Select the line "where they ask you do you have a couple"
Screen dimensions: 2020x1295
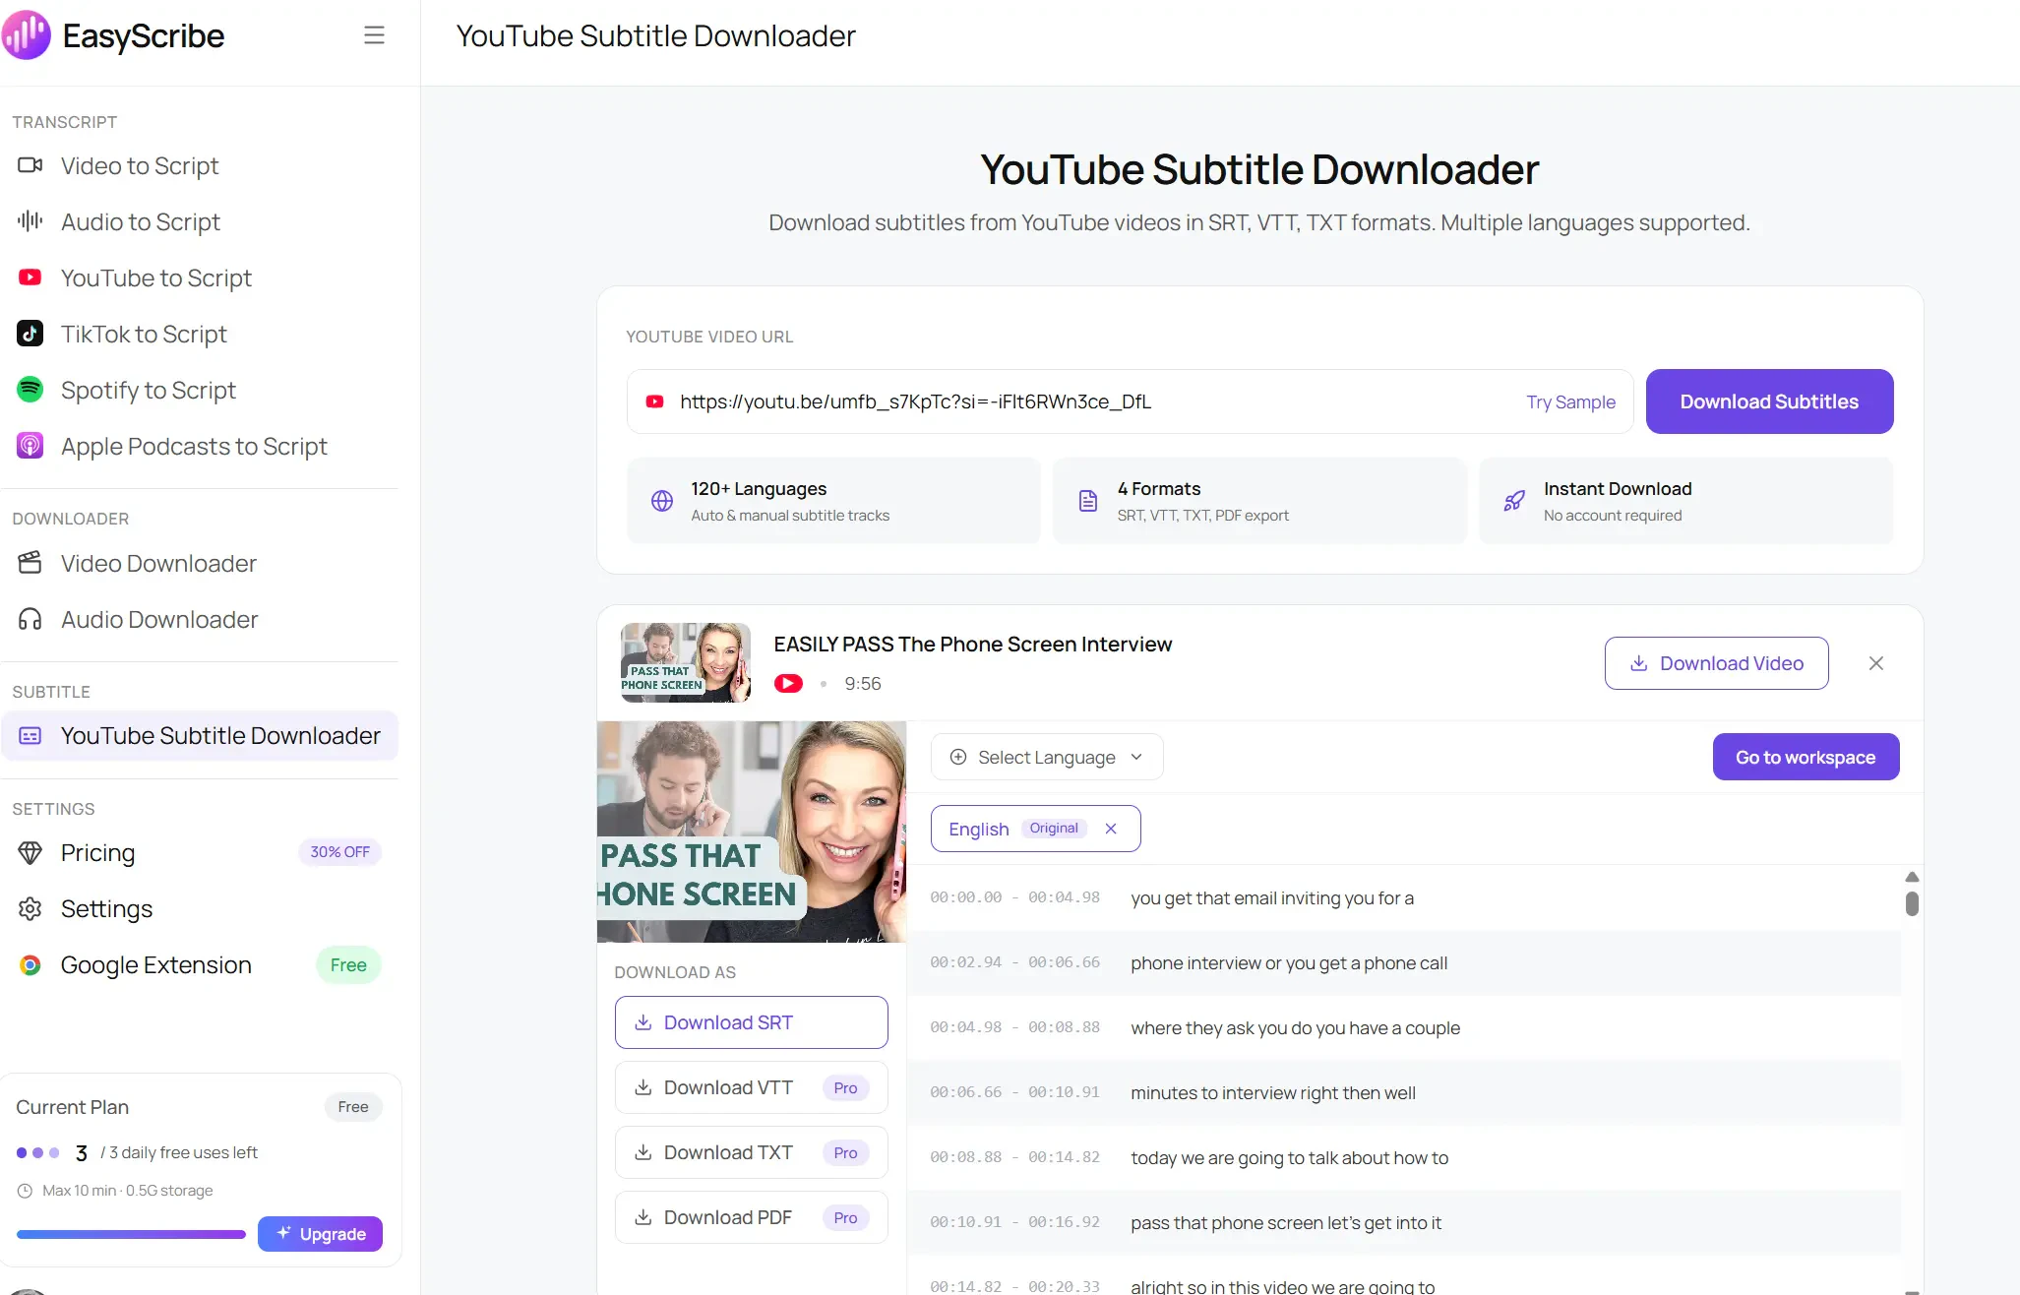(1295, 1027)
